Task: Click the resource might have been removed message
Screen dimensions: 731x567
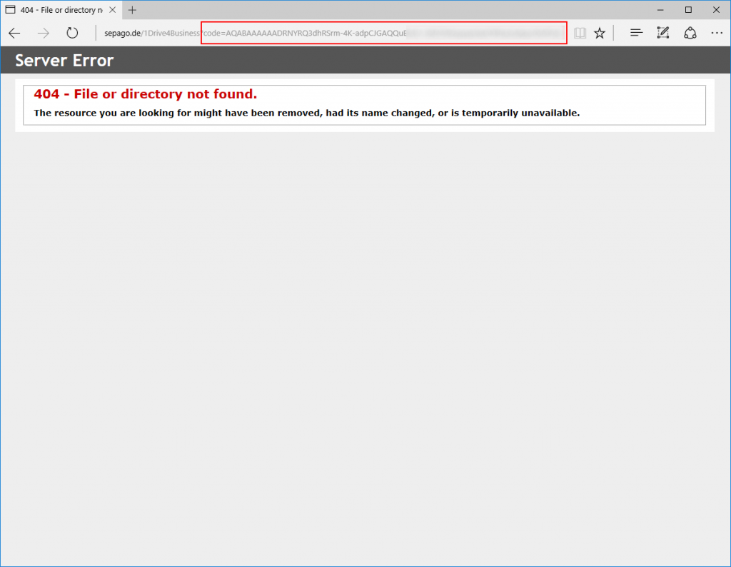Action: click(x=307, y=113)
